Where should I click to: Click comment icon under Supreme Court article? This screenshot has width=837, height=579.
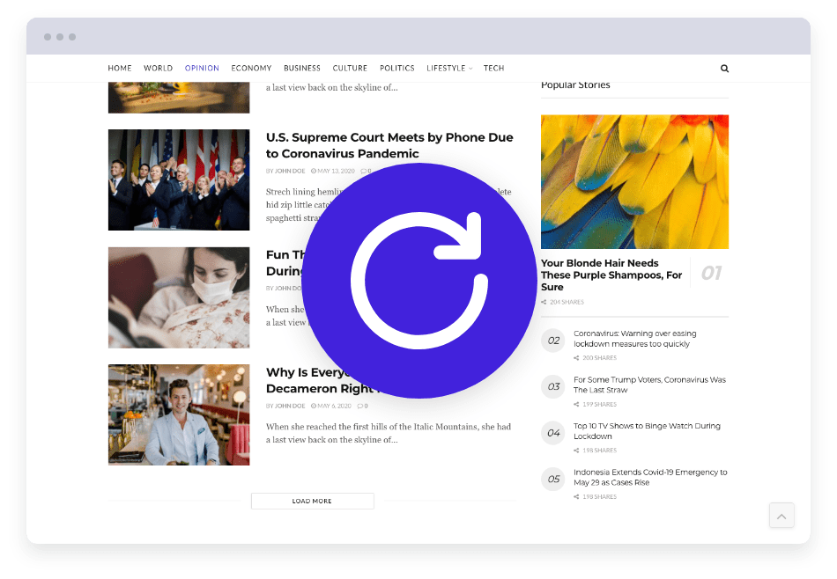click(363, 171)
